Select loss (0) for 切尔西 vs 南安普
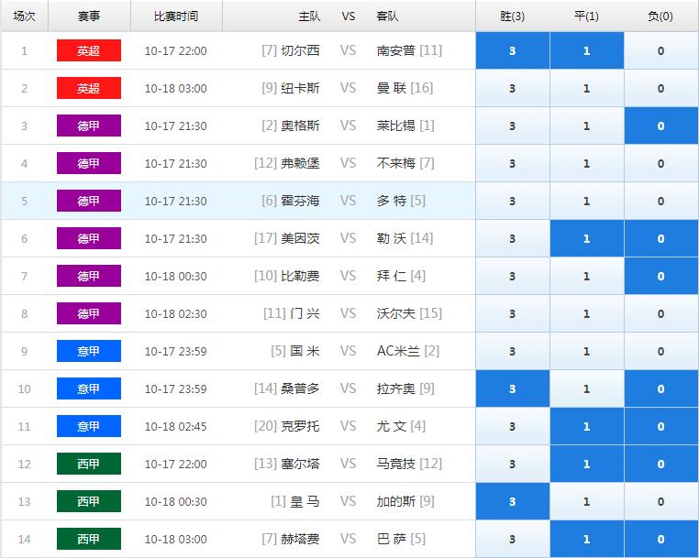 point(661,50)
